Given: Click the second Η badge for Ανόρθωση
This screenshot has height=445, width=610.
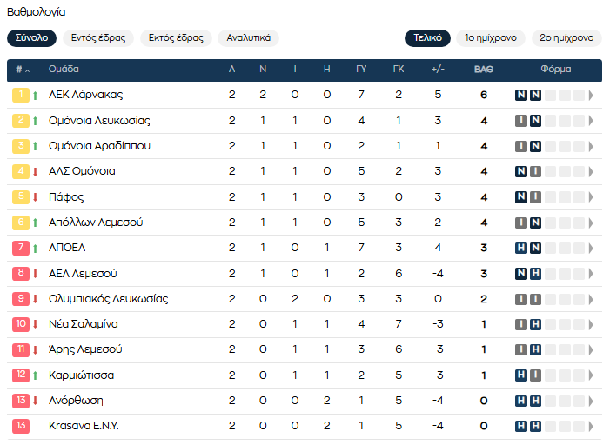Looking at the screenshot, I should tap(536, 401).
